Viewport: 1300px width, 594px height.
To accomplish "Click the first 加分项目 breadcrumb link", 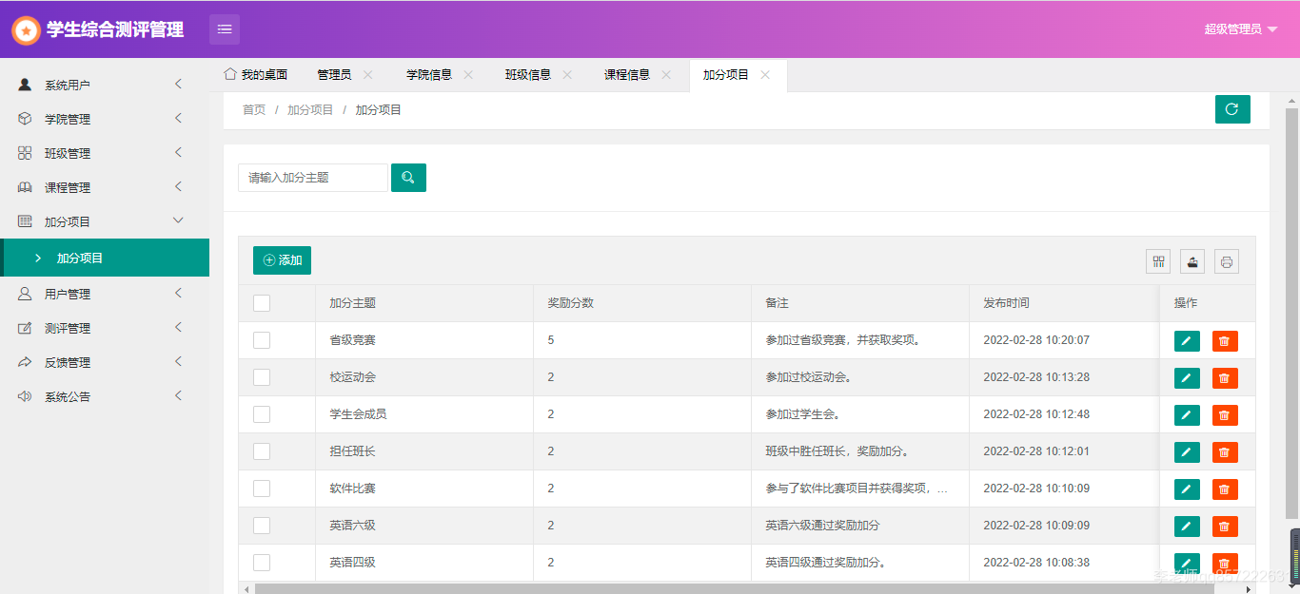I will click(310, 110).
